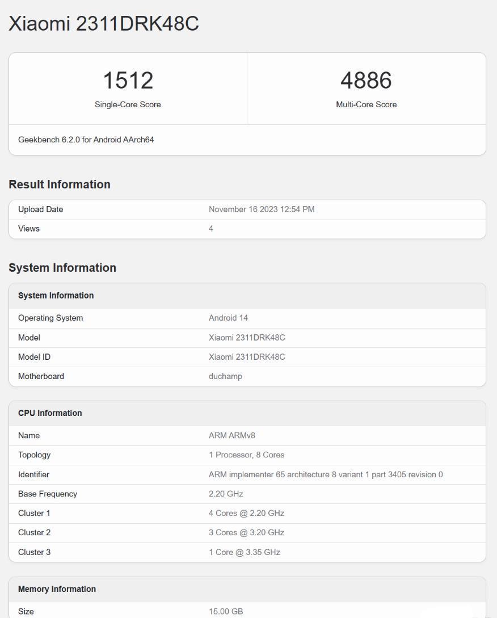497x618 pixels.
Task: Click the Cluster 3 row
Action: (x=247, y=552)
